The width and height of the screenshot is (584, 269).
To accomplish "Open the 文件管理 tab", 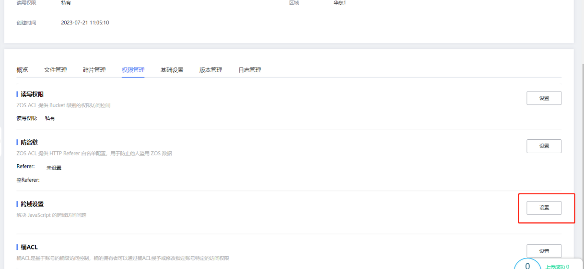I will (x=55, y=70).
